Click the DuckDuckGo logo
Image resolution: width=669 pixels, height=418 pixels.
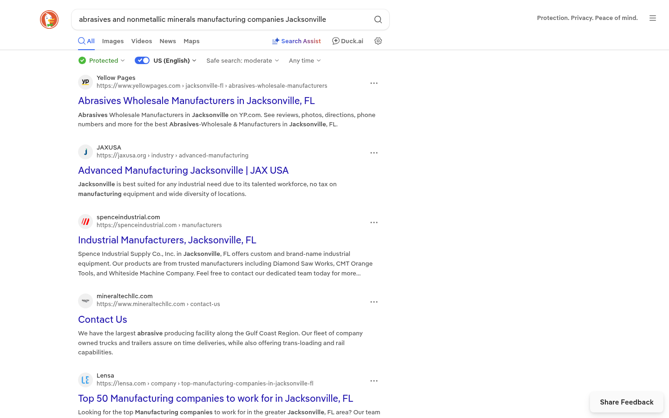coord(49,20)
